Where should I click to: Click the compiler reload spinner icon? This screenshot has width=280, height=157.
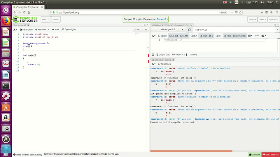point(189,30)
